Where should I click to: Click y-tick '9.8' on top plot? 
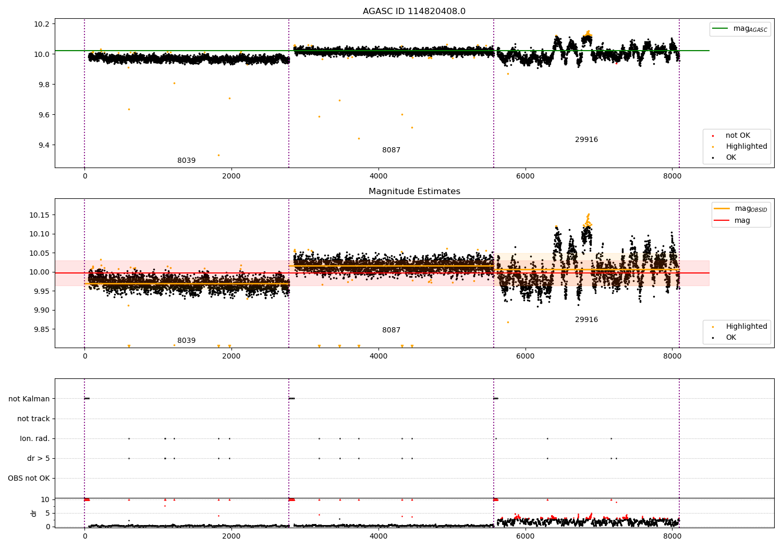43,85
